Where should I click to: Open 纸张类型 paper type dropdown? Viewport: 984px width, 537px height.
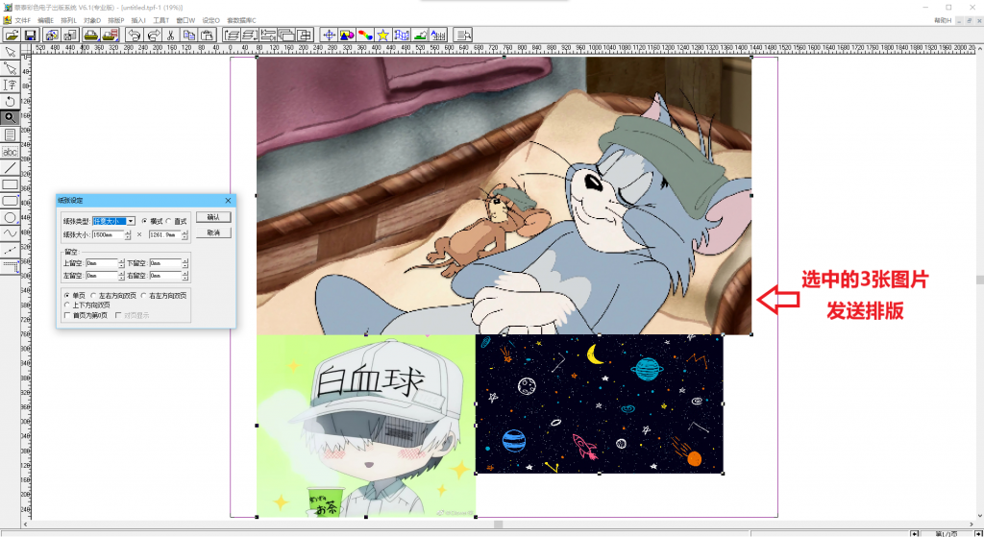pos(131,221)
